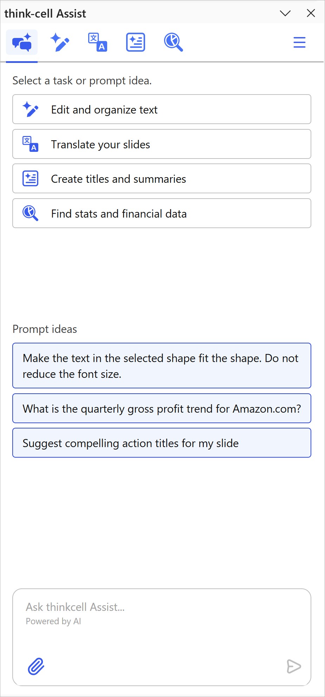Pick Suggest compelling action titles prompt

(162, 443)
